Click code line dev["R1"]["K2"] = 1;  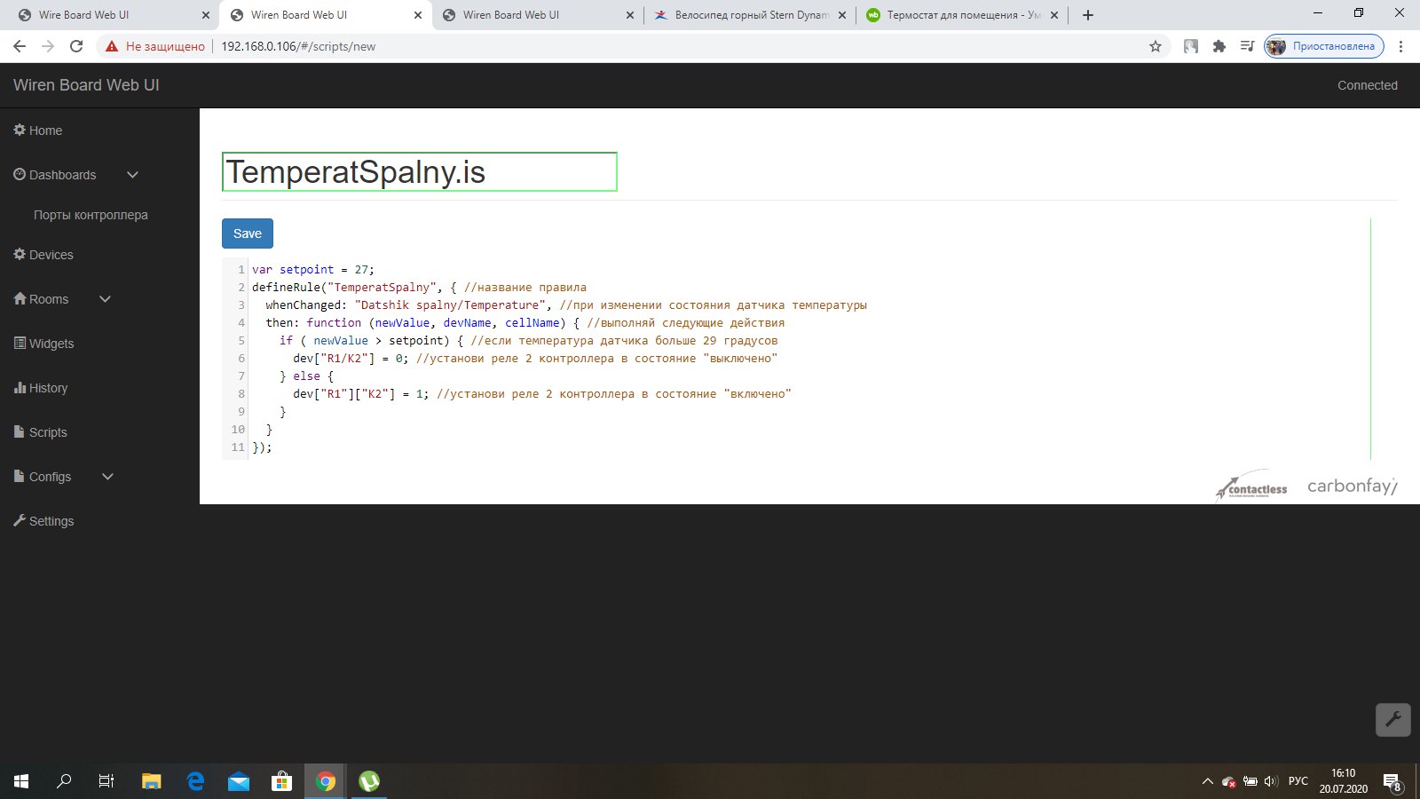tap(542, 394)
